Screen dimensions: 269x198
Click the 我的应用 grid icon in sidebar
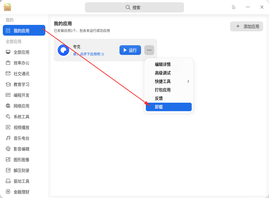[8, 31]
